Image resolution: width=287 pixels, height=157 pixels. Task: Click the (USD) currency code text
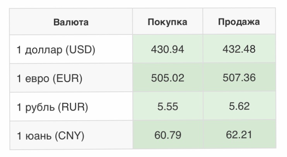pos(80,50)
